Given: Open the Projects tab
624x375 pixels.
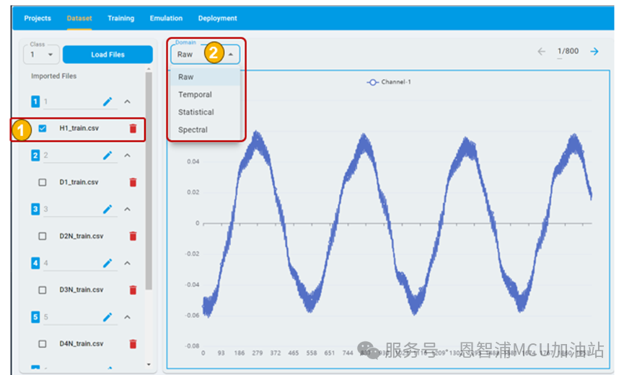Looking at the screenshot, I should point(38,18).
